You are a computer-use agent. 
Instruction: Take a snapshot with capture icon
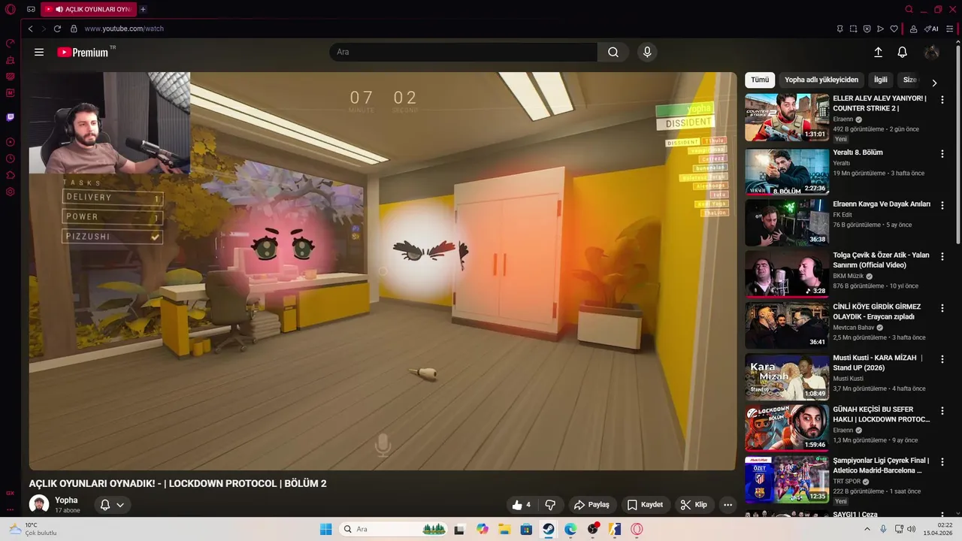[853, 29]
